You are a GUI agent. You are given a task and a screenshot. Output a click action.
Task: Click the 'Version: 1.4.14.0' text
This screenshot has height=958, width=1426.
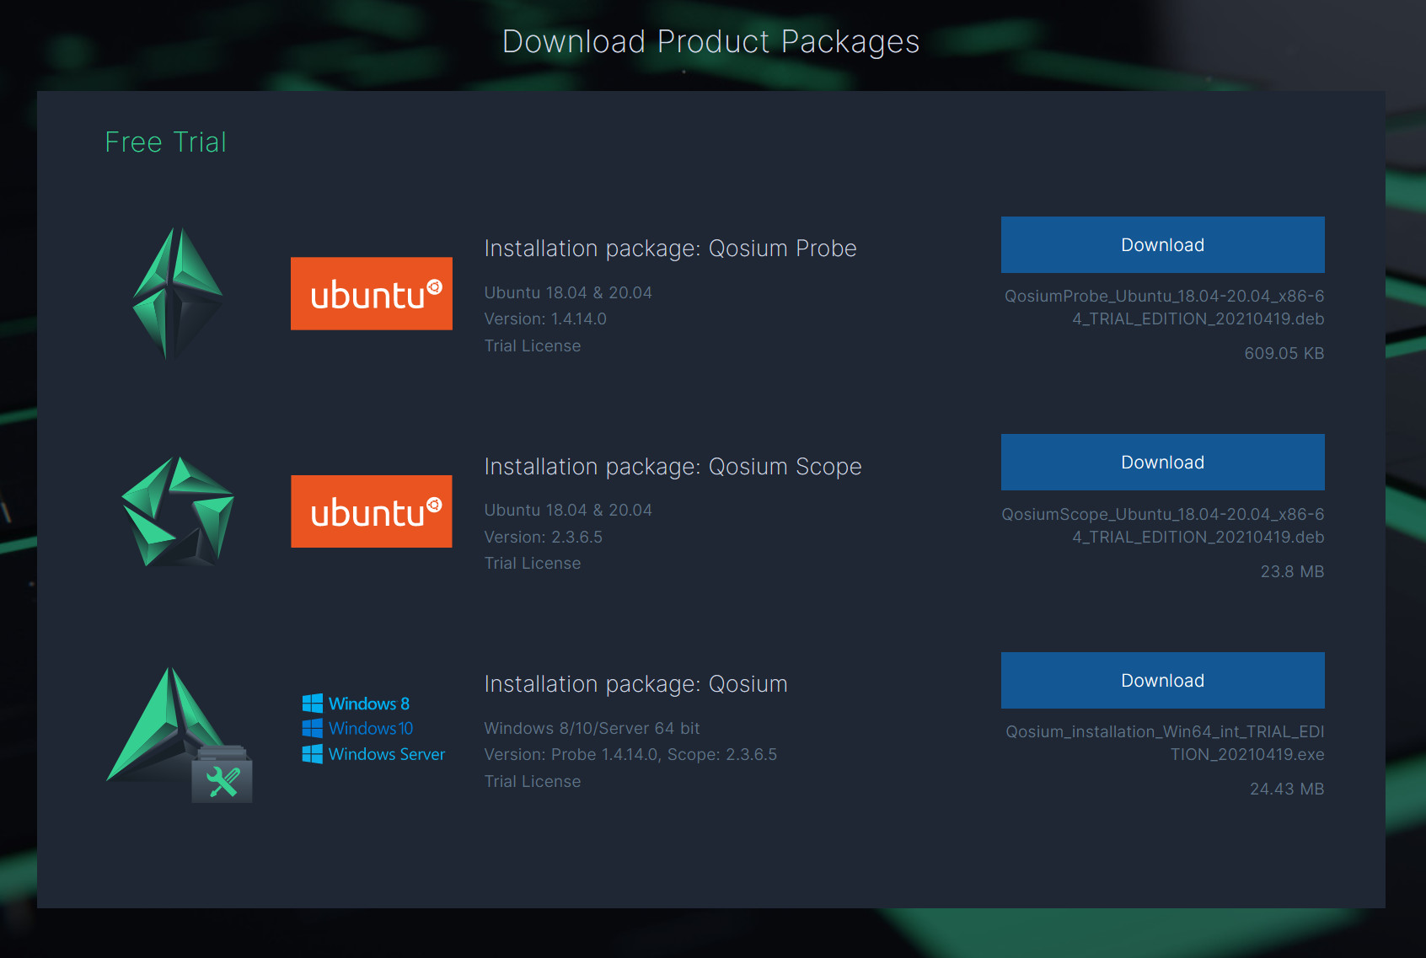tap(545, 319)
